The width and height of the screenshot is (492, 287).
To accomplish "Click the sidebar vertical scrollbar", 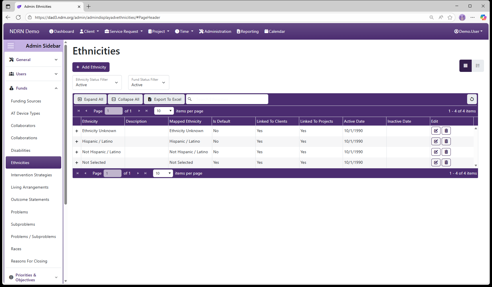I will pyautogui.click(x=66, y=124).
